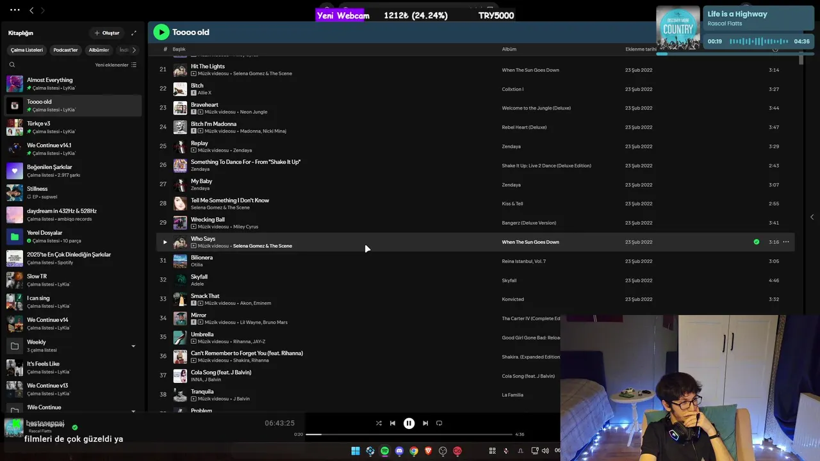Click the Bilionera album art thumbnail
This screenshot has width=820, height=461.
coord(180,261)
